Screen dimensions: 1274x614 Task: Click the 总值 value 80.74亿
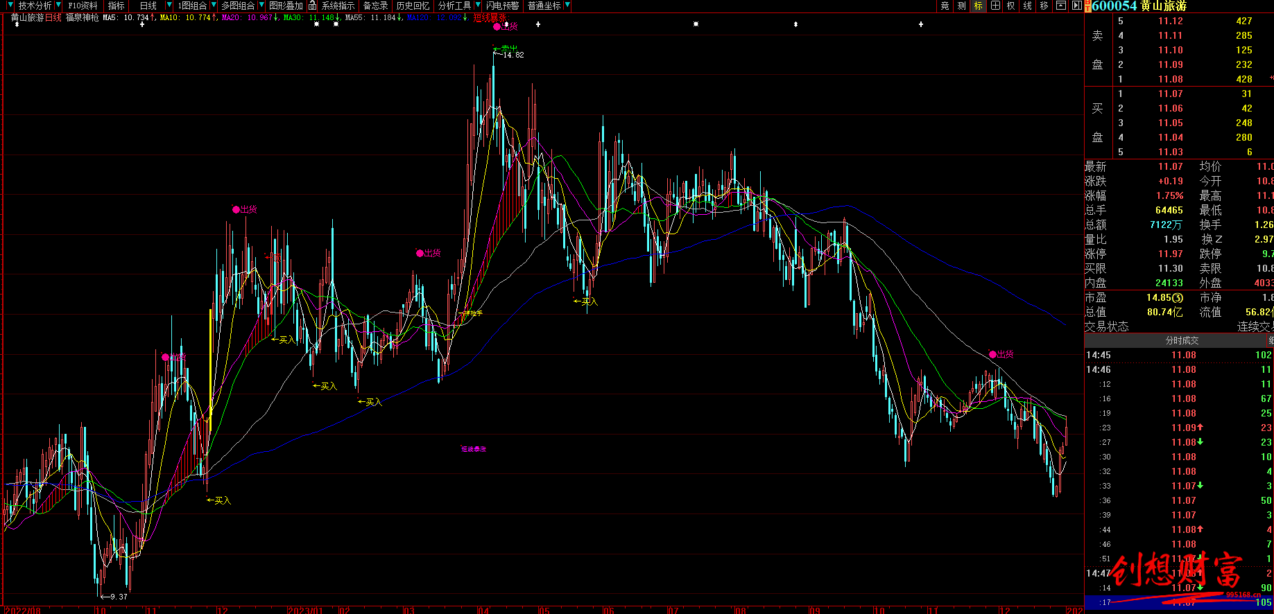[1165, 312]
